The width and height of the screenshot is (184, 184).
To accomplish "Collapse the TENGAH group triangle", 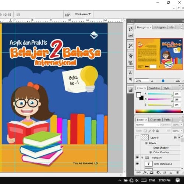I will pos(142,158).
